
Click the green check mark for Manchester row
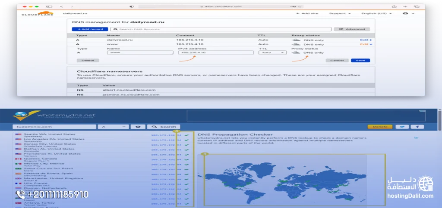pyautogui.click(x=186, y=179)
